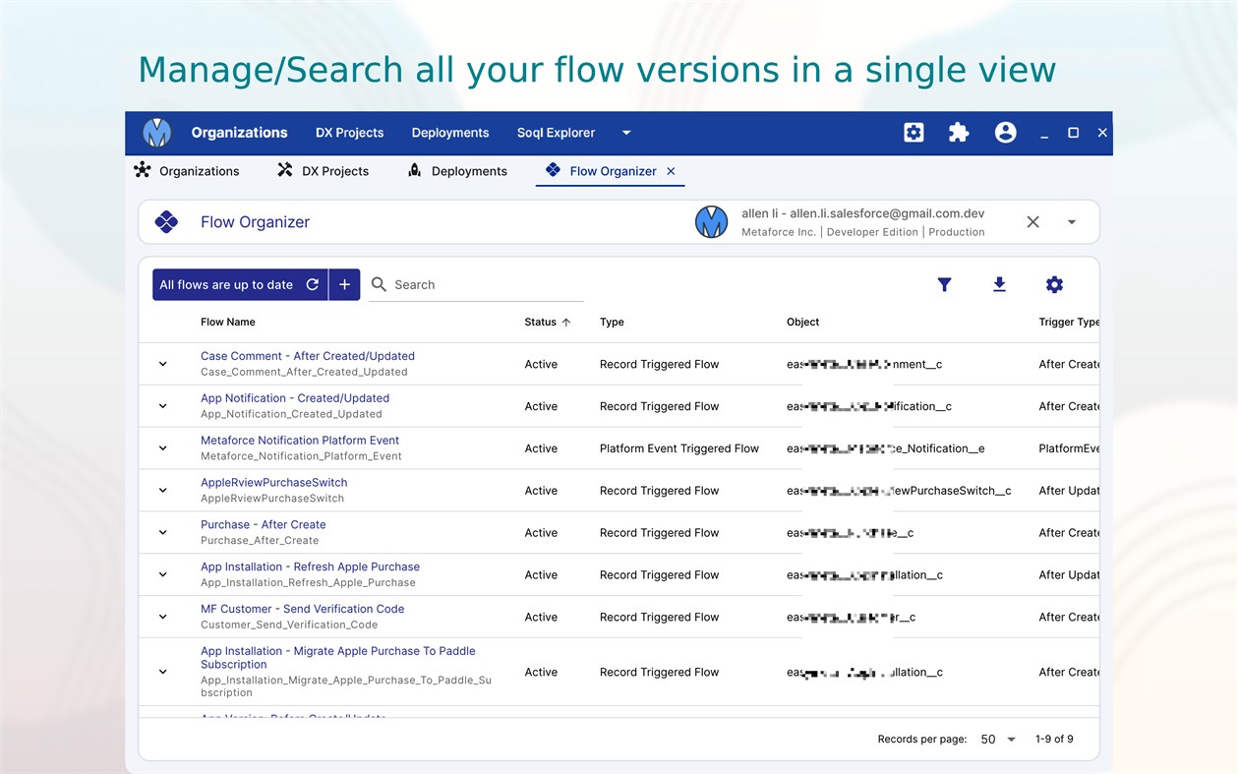Open the user account profile icon
Screen dimensions: 1238x774
click(x=1005, y=133)
